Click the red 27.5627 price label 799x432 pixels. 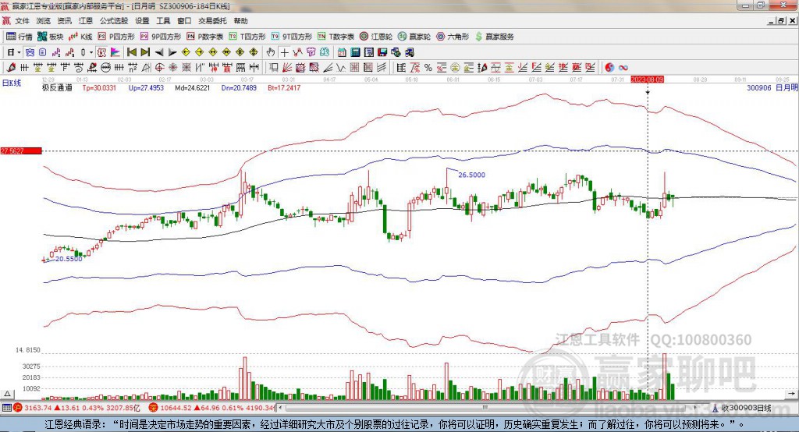tap(20, 150)
